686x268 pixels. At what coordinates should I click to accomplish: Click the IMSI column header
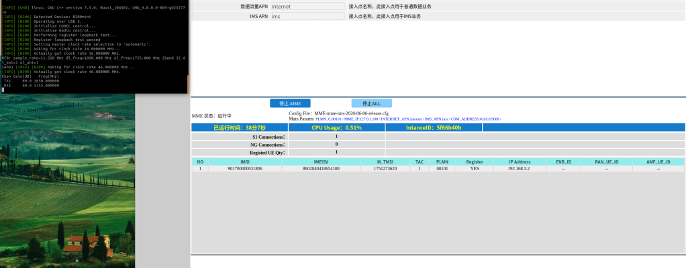coord(244,161)
